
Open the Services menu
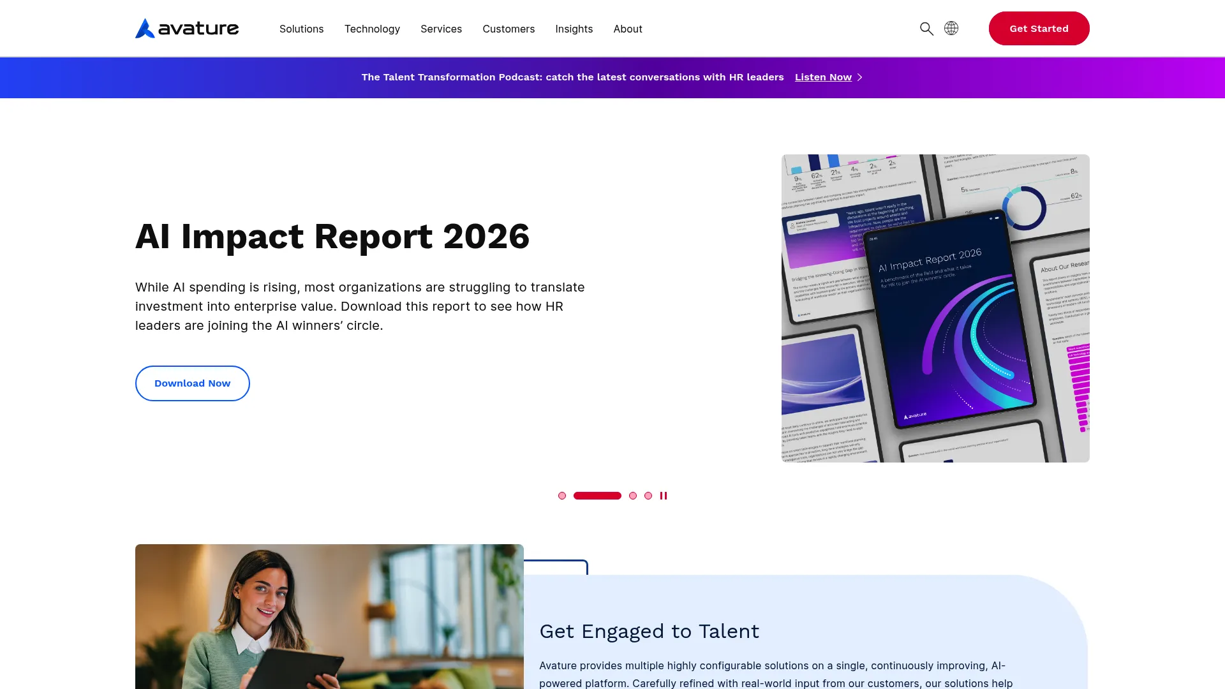441,29
